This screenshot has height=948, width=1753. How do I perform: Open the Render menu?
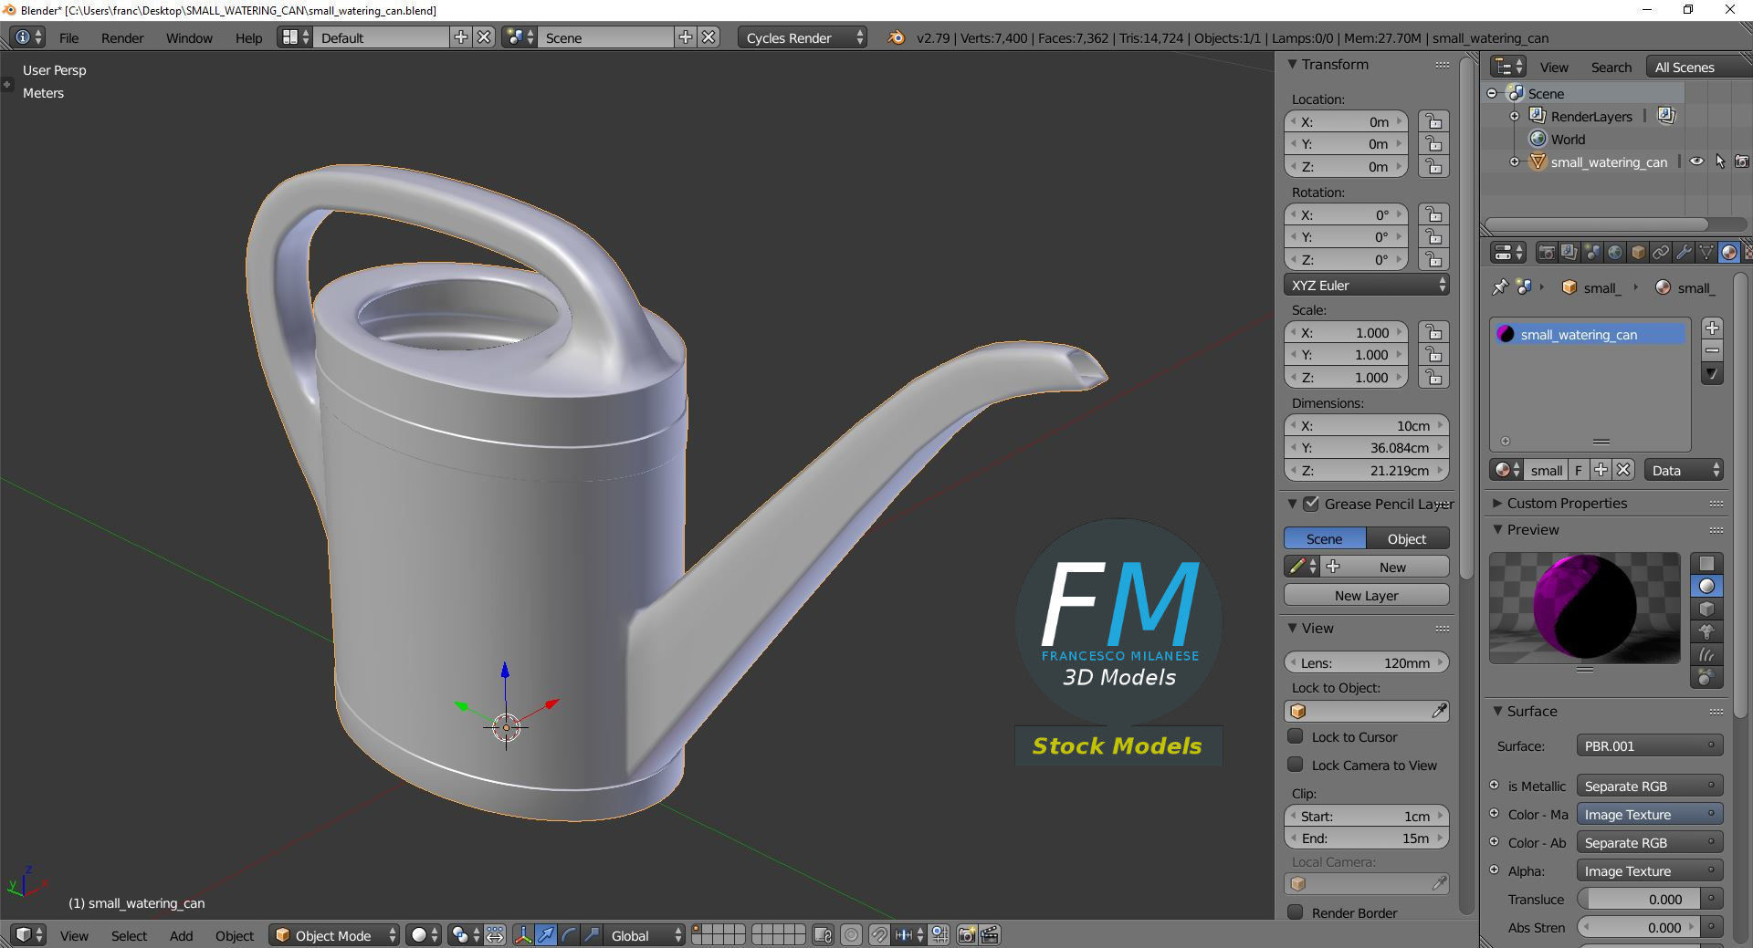tap(122, 37)
